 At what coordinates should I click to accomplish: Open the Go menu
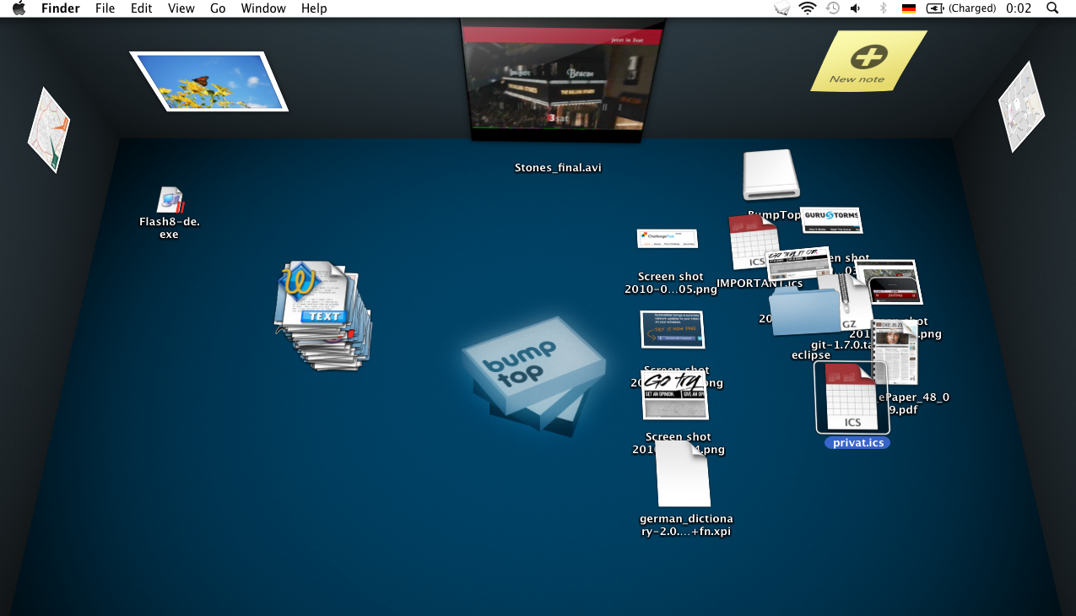(218, 8)
